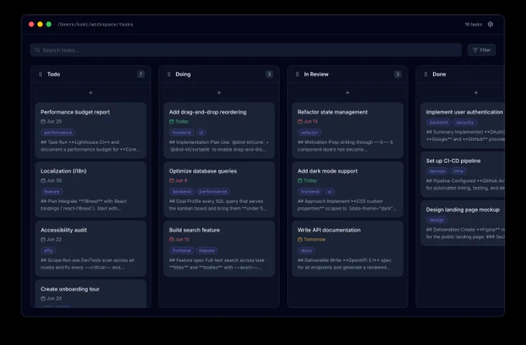Click the Tomorrow due date label
The height and width of the screenshot is (345, 526).
314,240
